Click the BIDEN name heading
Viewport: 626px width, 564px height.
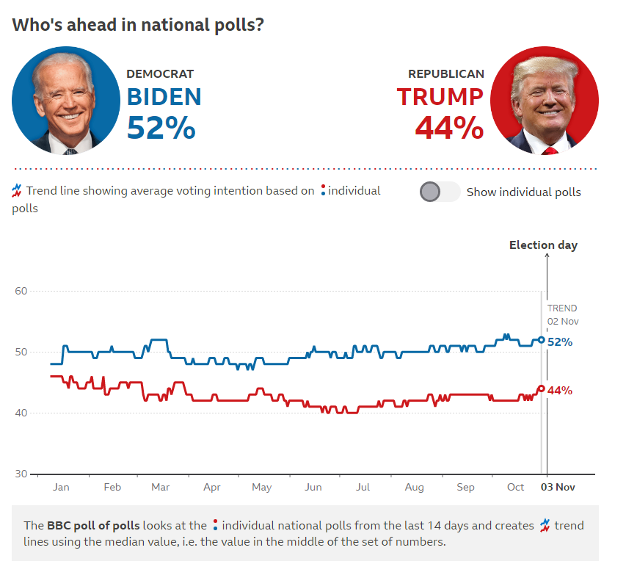click(164, 97)
